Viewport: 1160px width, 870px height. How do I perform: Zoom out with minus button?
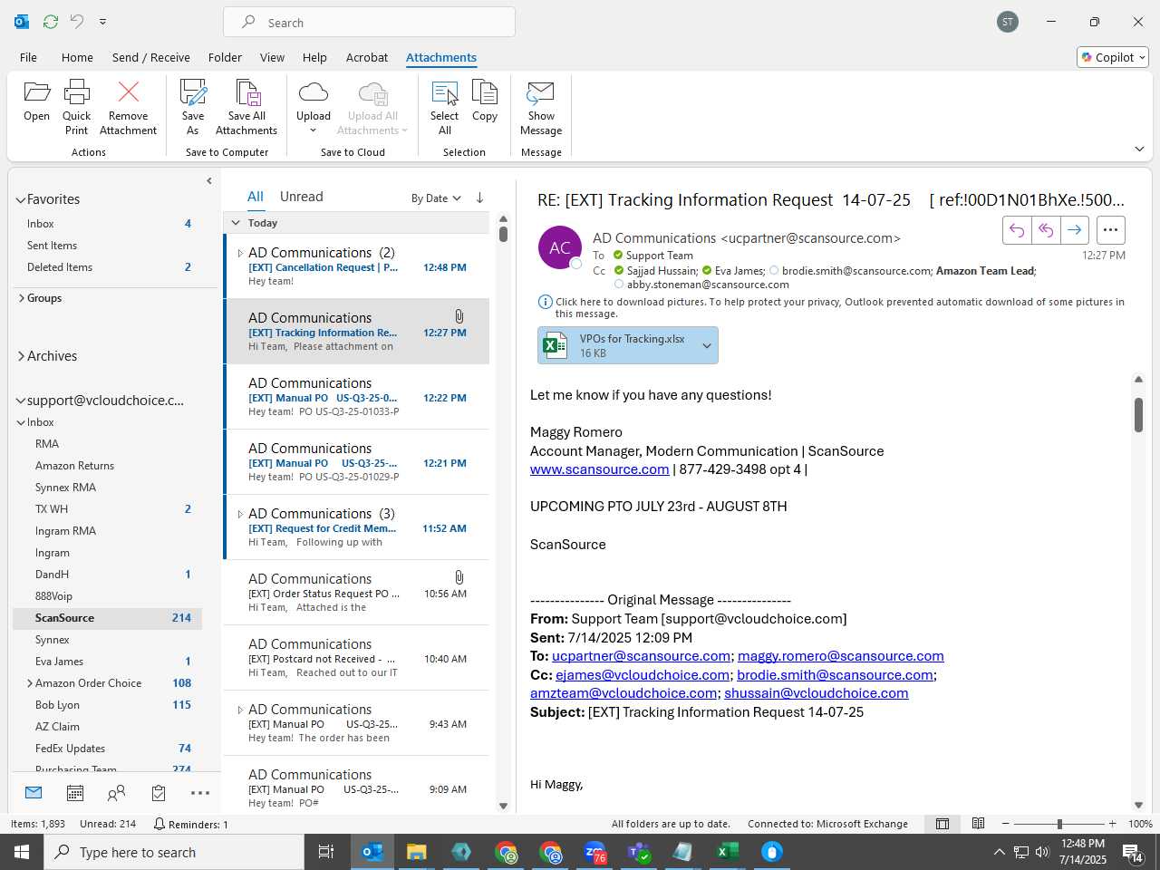(x=1006, y=824)
